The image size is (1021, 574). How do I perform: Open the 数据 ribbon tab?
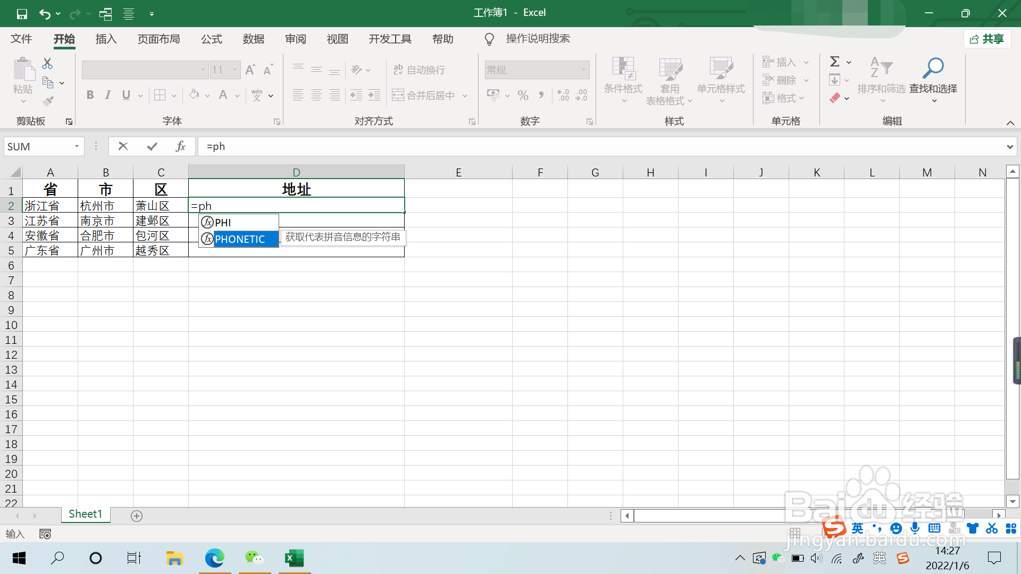(254, 39)
